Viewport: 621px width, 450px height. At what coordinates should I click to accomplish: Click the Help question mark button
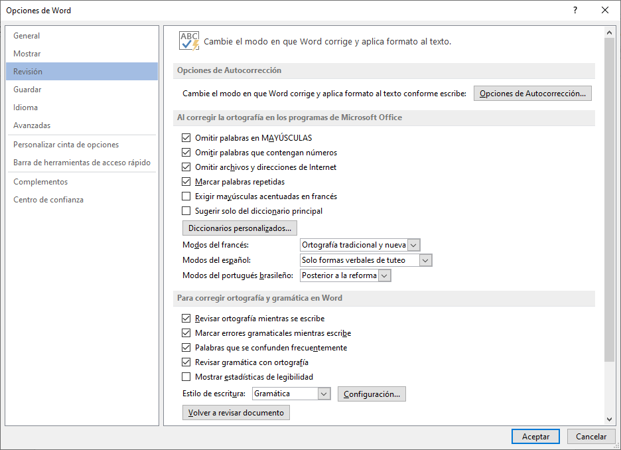pyautogui.click(x=575, y=10)
